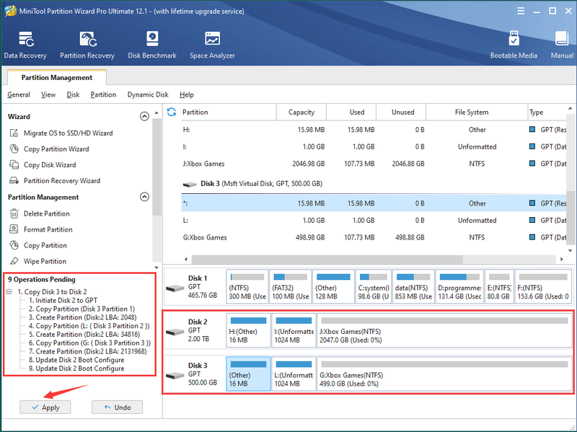Click the horizontal scrollbar of partition list
Viewport: 577px width, 432px height.
pyautogui.click(x=327, y=260)
